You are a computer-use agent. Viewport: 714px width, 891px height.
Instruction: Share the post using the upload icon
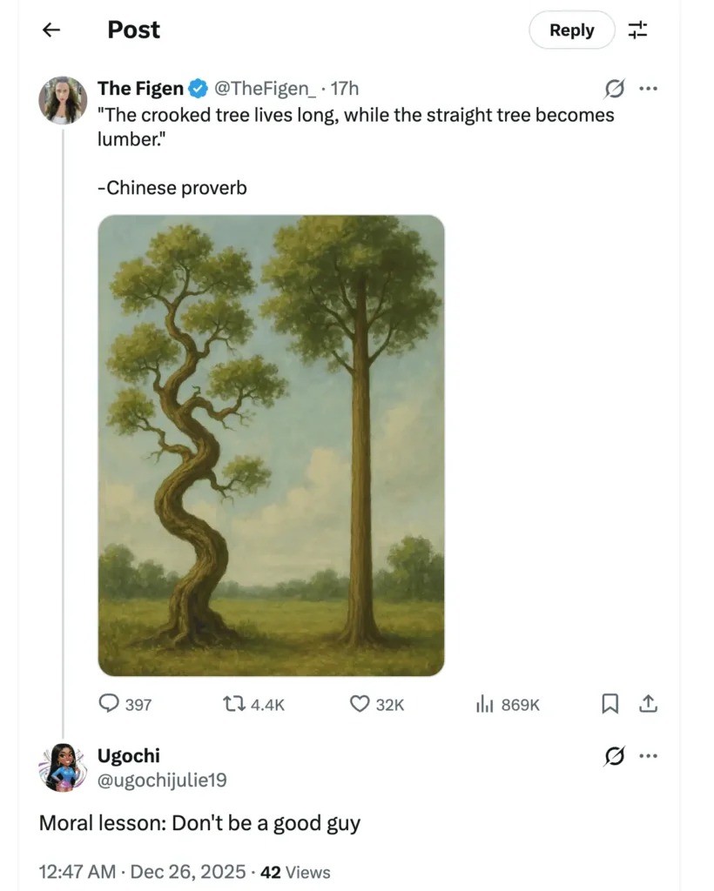[x=648, y=704]
